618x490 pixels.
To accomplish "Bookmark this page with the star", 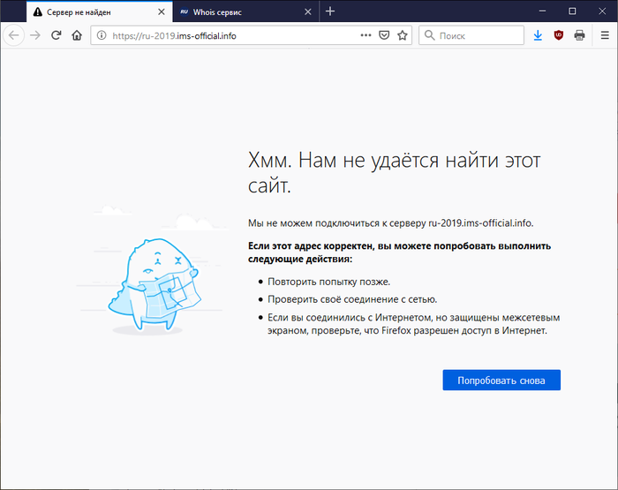I will (403, 35).
